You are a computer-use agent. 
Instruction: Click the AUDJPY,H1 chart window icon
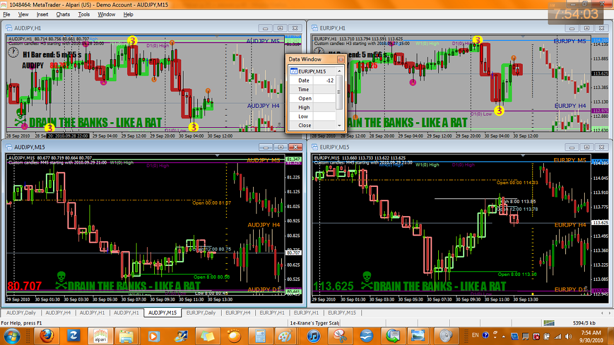(x=9, y=28)
